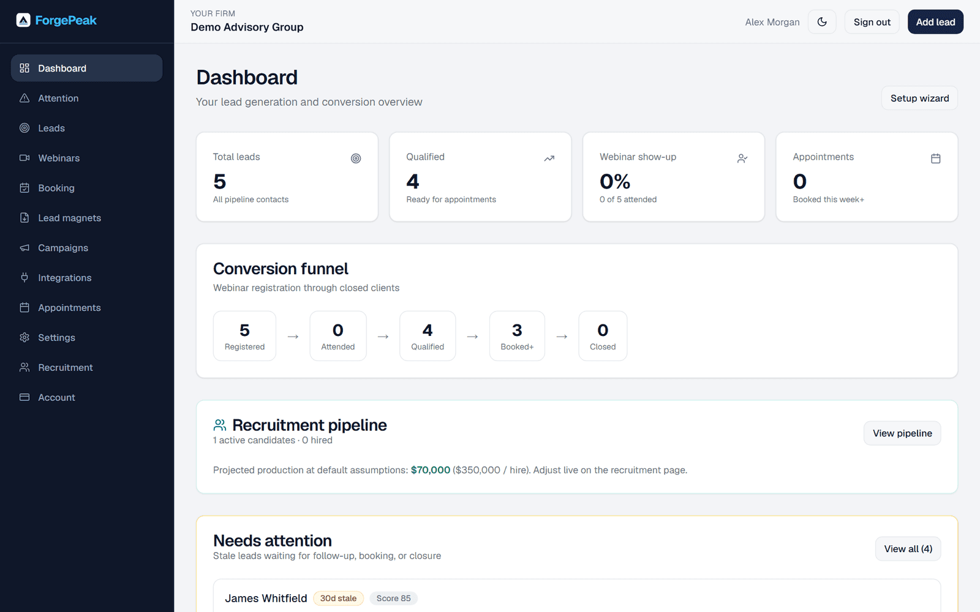Viewport: 980px width, 612px height.
Task: Open the Booking menu item
Action: pyautogui.click(x=86, y=188)
